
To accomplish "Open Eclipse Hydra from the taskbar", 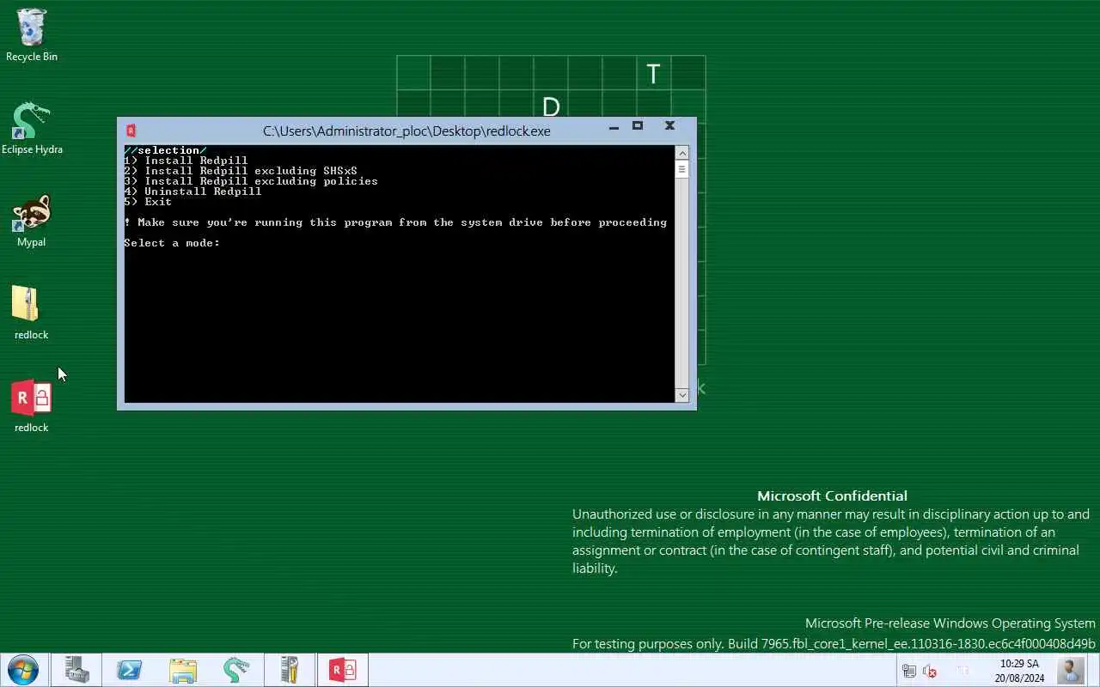I will pyautogui.click(x=236, y=670).
